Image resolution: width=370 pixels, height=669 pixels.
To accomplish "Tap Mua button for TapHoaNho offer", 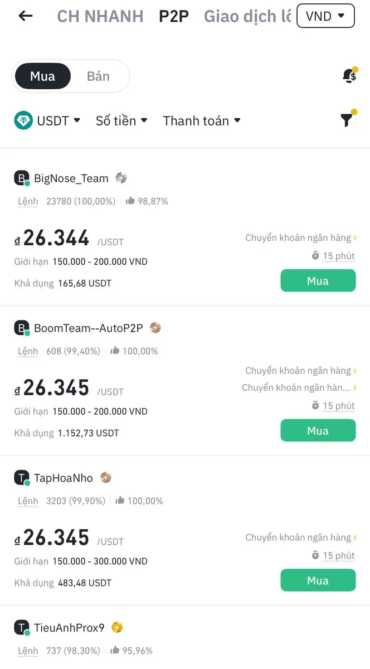I will pyautogui.click(x=318, y=580).
